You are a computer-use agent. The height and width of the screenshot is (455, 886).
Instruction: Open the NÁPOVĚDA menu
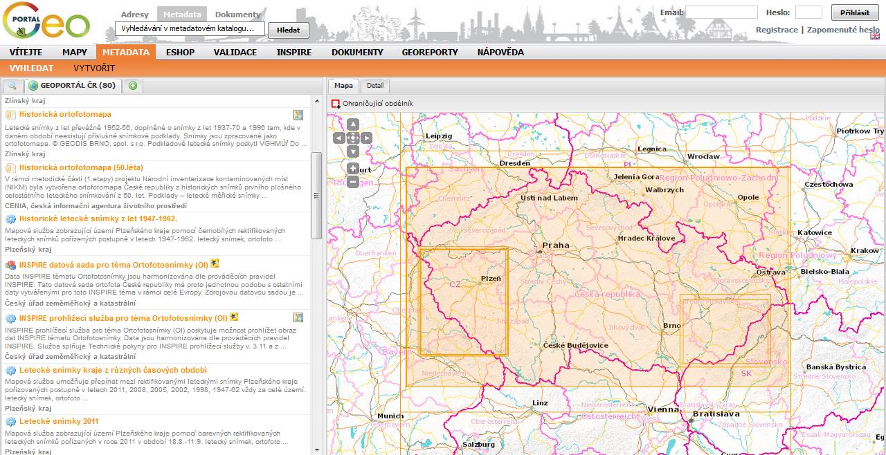(x=500, y=52)
